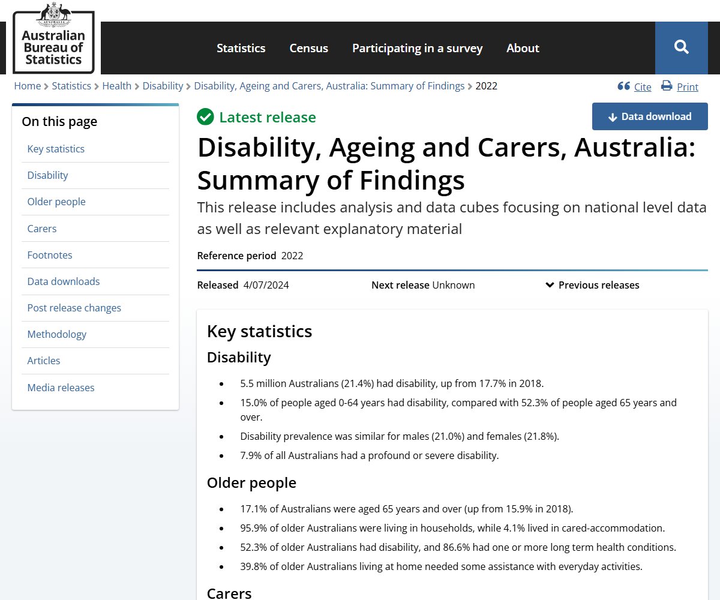This screenshot has width=720, height=600.
Task: Click the 5.5 million Australians bullet
Action: [x=392, y=383]
